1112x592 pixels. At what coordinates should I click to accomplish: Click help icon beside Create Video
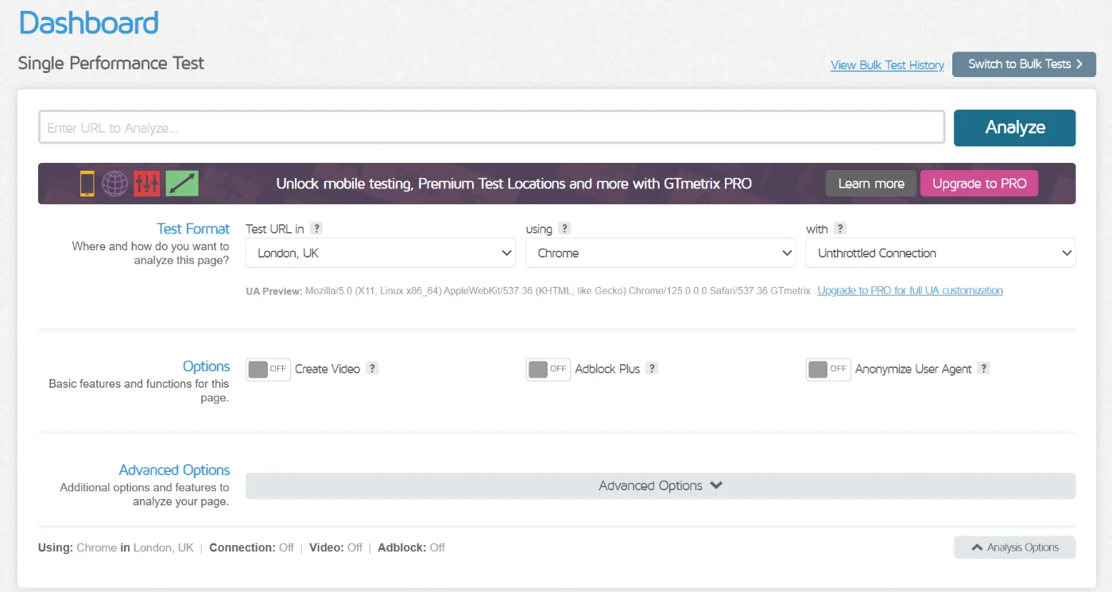click(372, 369)
